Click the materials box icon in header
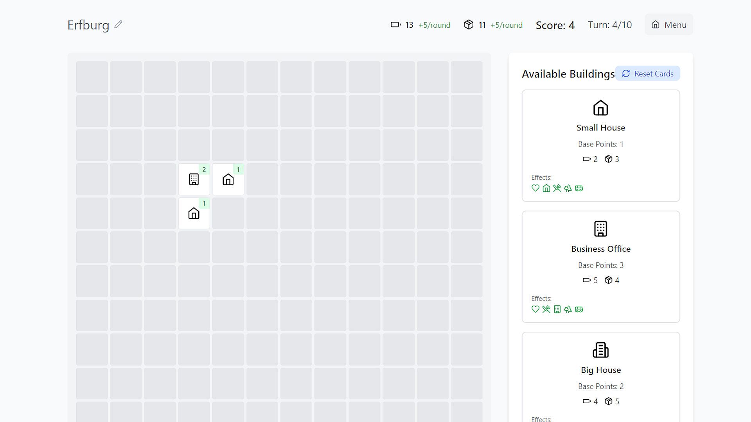 coord(469,25)
